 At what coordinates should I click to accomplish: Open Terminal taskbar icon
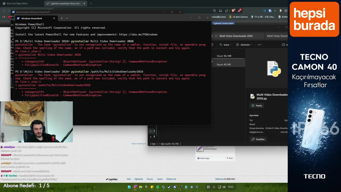(197, 187)
